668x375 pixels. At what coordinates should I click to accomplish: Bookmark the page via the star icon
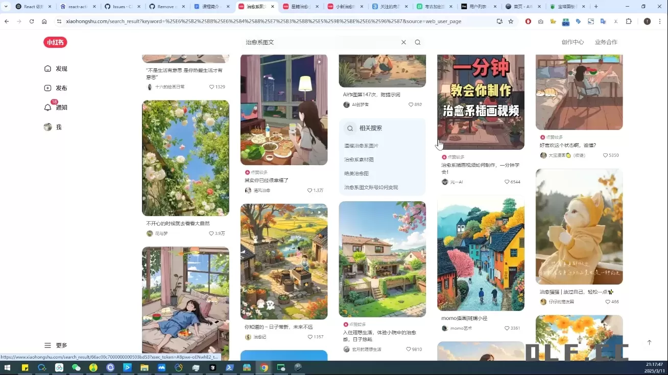coord(510,21)
